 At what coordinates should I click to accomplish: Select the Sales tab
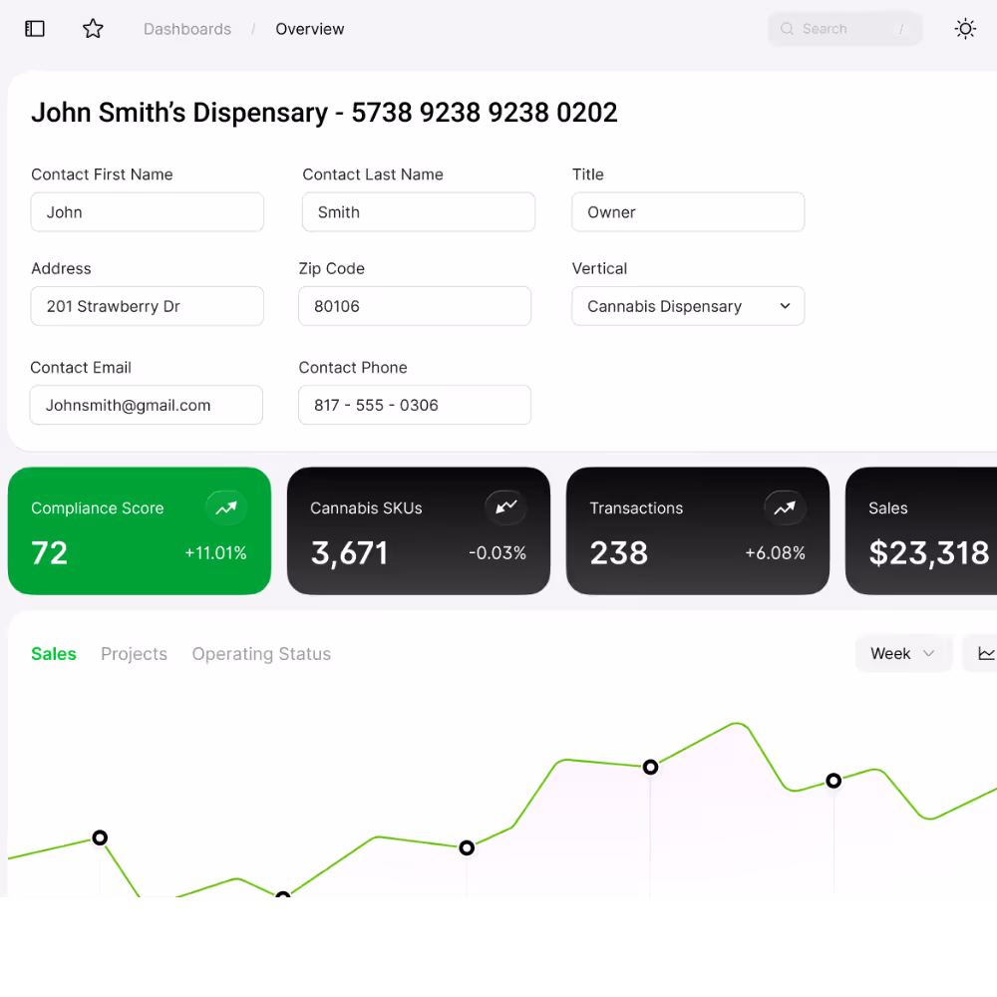[x=54, y=654]
